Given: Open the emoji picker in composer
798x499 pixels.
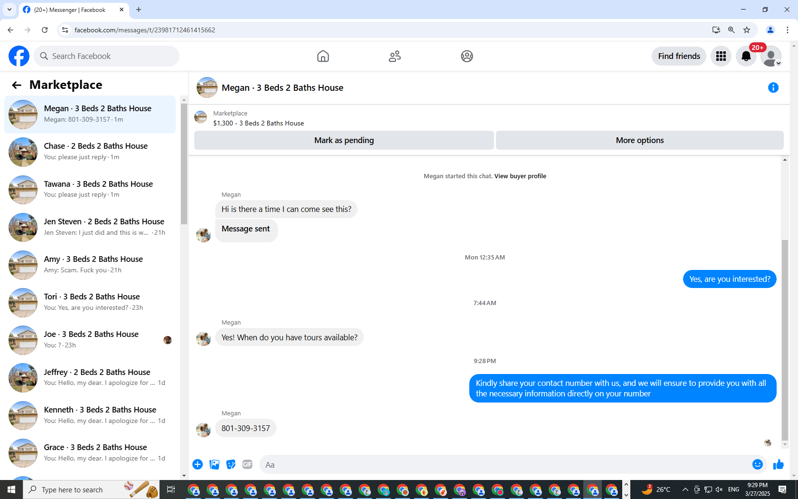Looking at the screenshot, I should coord(758,464).
